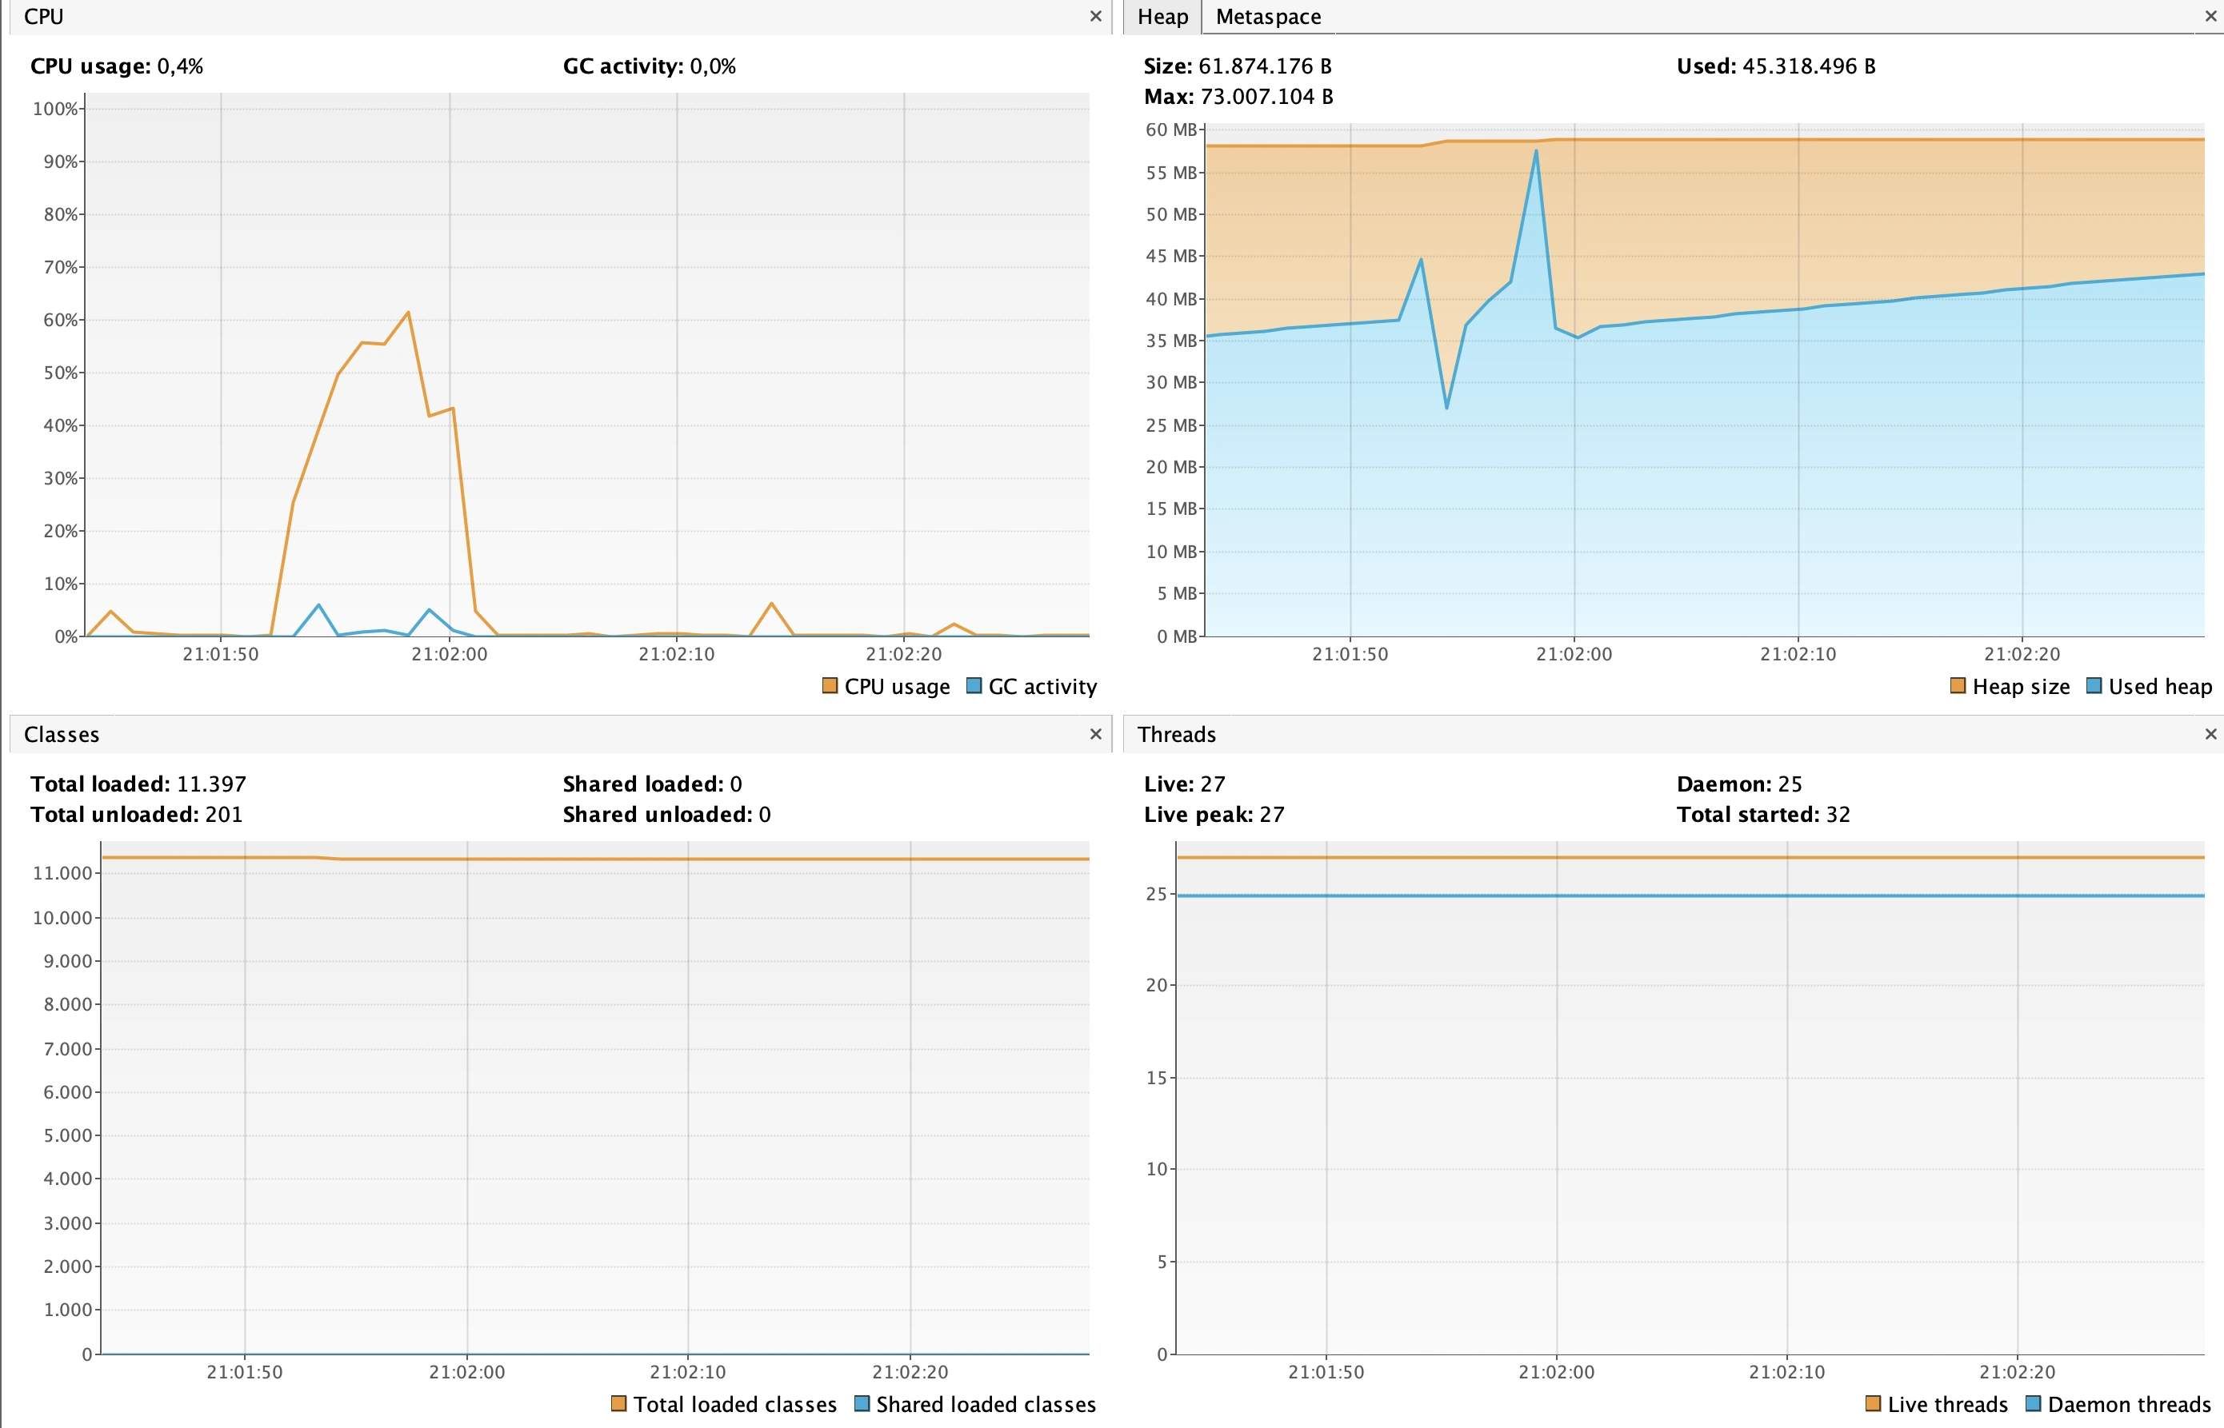Click the heap Used 45.318.496 B value
The height and width of the screenshot is (1428, 2224).
pos(1810,67)
